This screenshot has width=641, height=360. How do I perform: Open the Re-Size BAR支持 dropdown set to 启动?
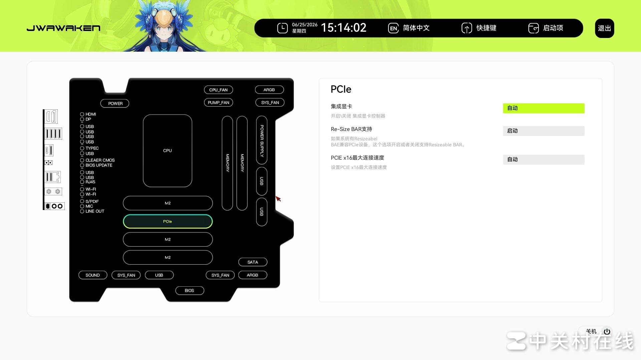[544, 131]
